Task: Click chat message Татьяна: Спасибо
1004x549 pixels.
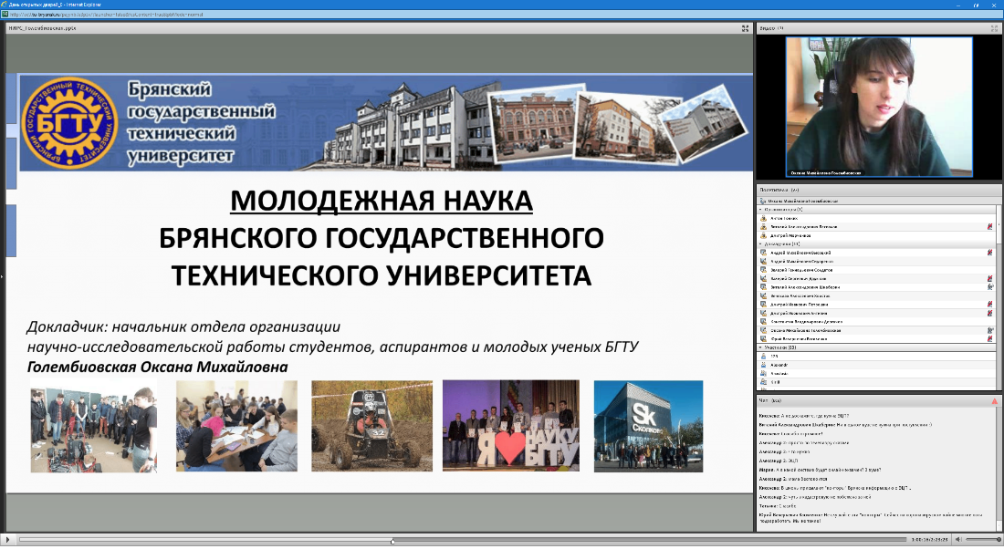Action: 778,506
